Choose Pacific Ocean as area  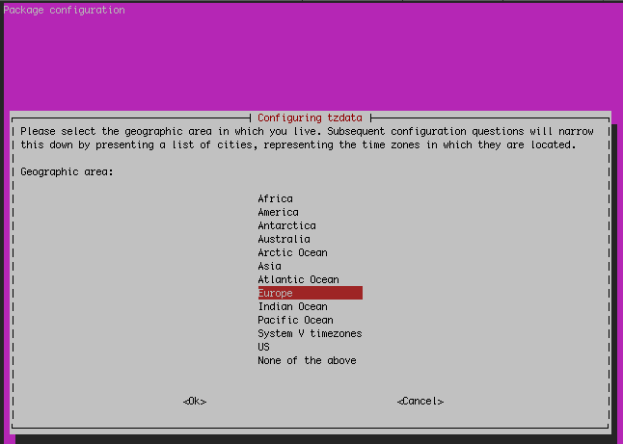coord(295,320)
